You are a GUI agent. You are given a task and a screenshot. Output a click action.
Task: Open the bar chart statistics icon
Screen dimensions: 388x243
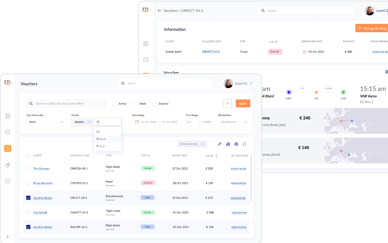[228, 144]
